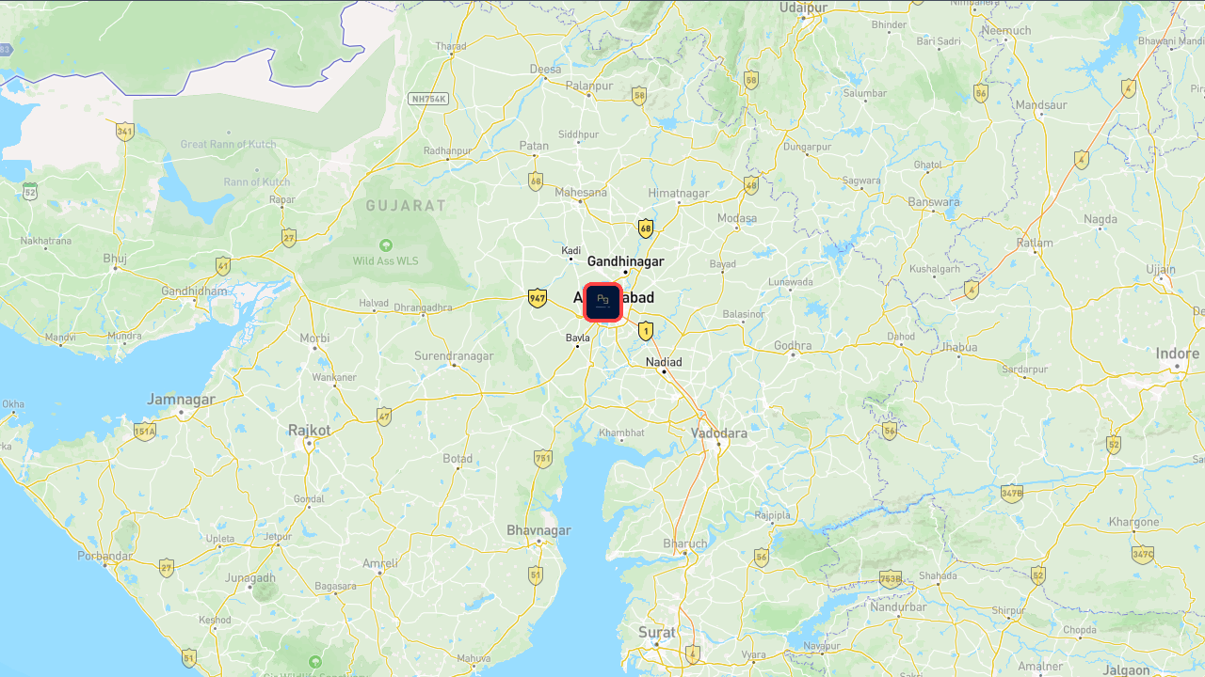Click the Surat city label
This screenshot has height=677, width=1205.
657,633
